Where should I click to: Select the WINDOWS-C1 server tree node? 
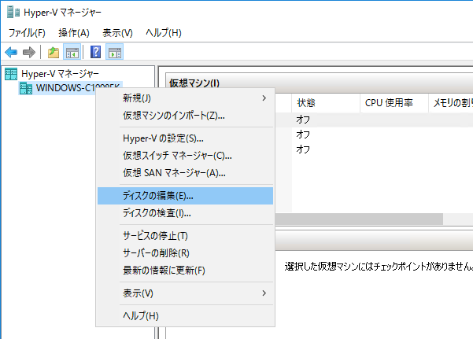78,88
